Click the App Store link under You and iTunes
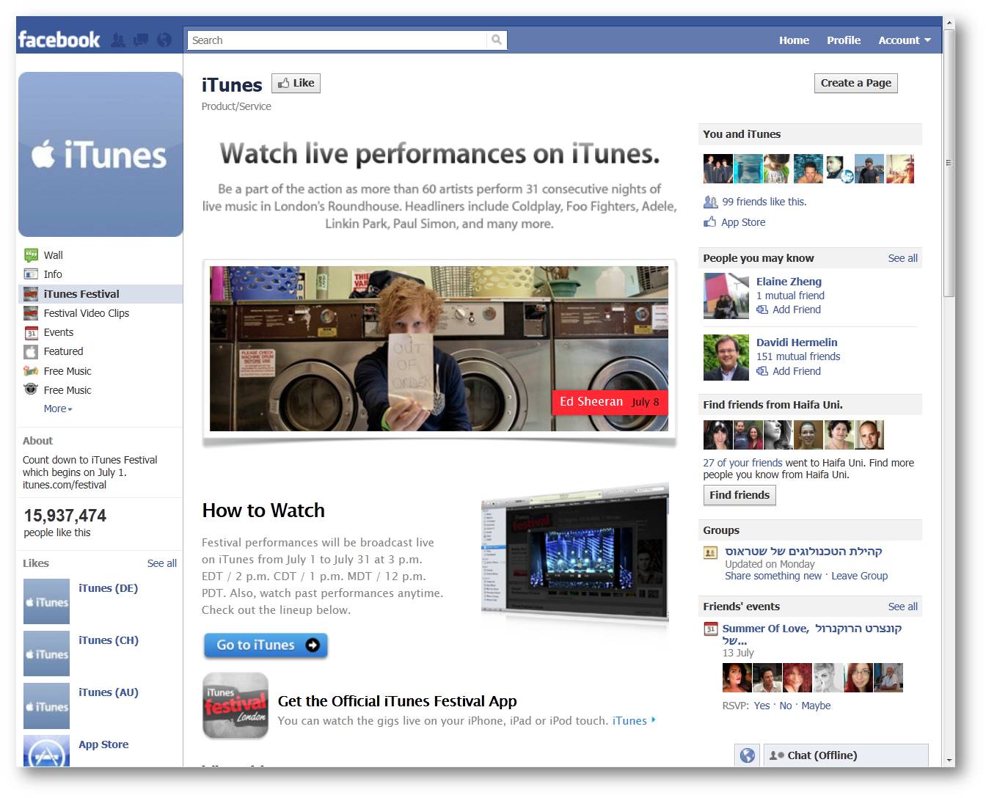The height and width of the screenshot is (798, 986). click(x=743, y=222)
